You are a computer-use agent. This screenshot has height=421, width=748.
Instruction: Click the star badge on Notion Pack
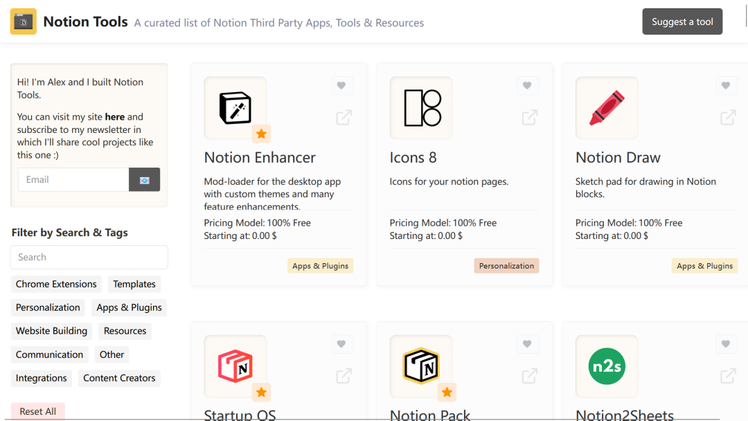coord(447,393)
